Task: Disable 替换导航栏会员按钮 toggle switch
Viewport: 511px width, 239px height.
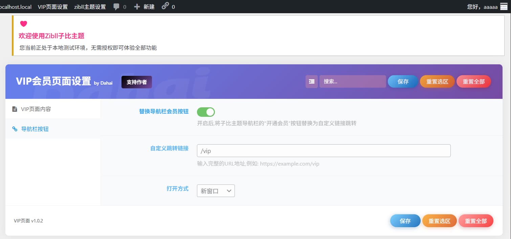Action: coord(206,112)
